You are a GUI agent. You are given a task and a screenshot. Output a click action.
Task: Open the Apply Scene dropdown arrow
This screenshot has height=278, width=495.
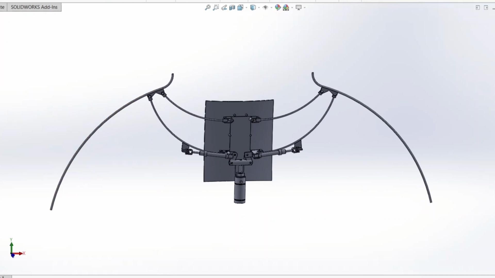(x=292, y=7)
